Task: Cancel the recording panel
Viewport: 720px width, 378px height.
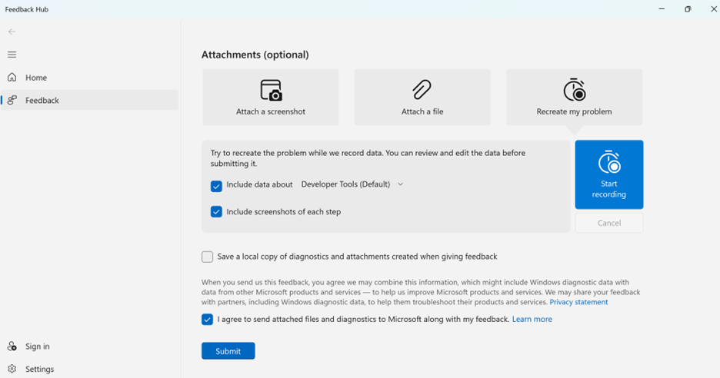Action: 609,223
